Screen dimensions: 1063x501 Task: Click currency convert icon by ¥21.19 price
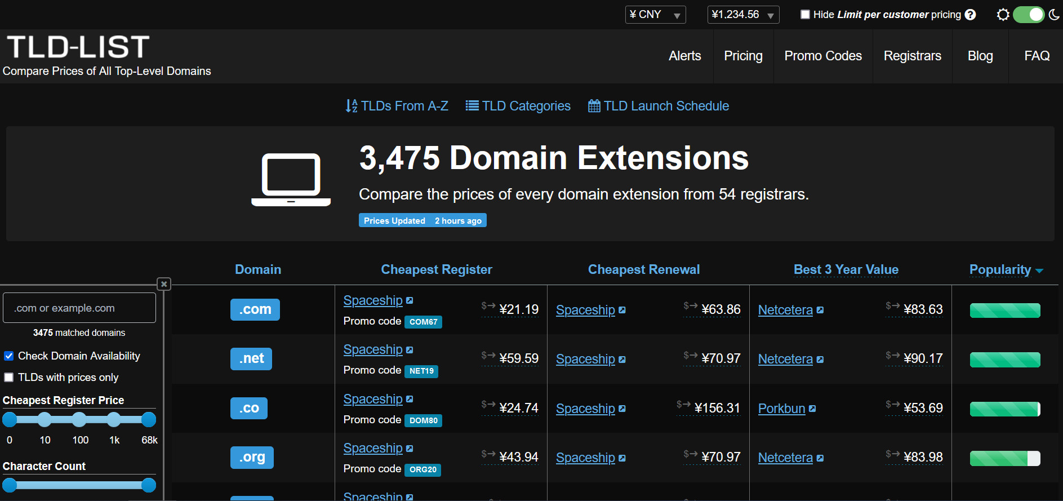point(488,305)
